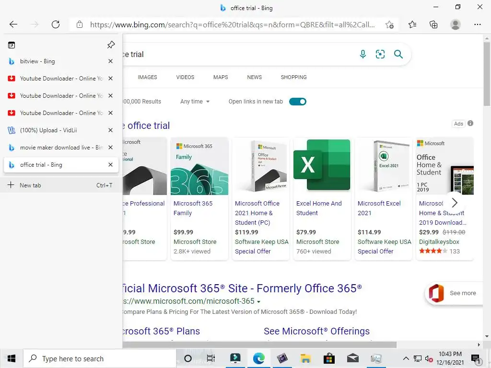Open Microsoft Store from taskbar
491x368 pixels.
click(329, 358)
